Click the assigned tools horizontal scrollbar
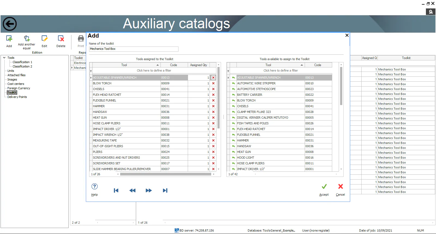 click(x=166, y=174)
